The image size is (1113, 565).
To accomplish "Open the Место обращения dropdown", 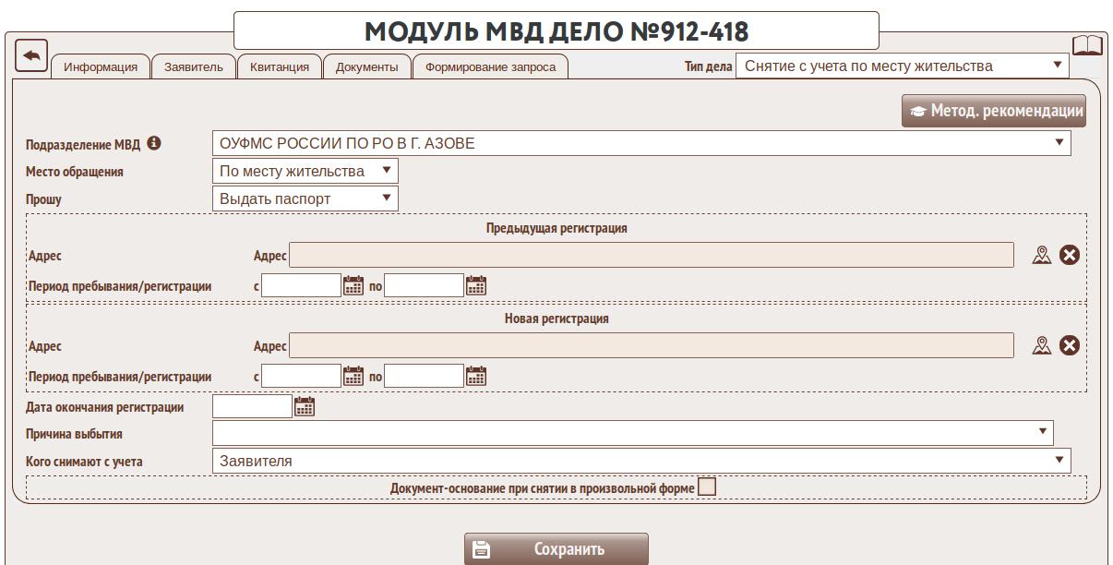I will (x=305, y=171).
